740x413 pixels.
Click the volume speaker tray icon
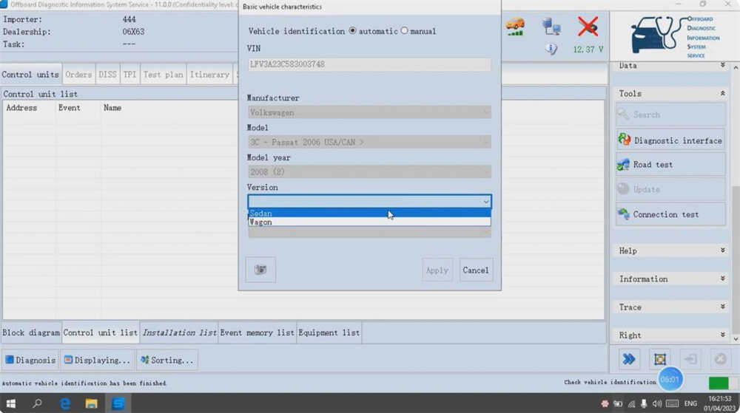coord(657,403)
